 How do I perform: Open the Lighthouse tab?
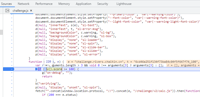point(124,4)
